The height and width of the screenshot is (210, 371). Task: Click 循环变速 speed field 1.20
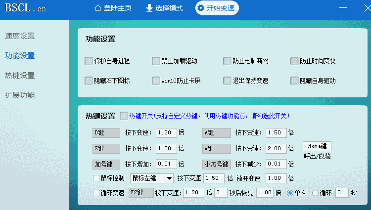[x=193, y=193]
